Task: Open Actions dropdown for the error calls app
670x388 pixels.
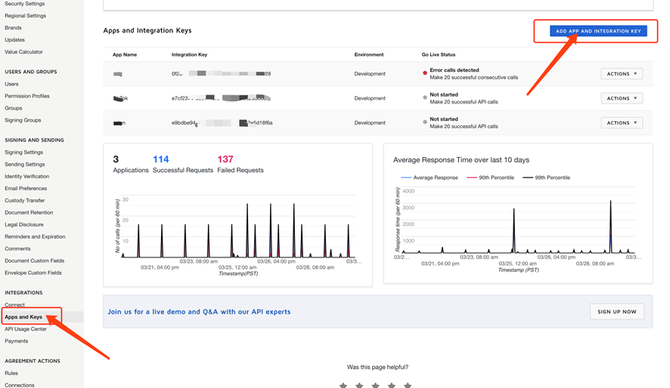Action: click(622, 74)
